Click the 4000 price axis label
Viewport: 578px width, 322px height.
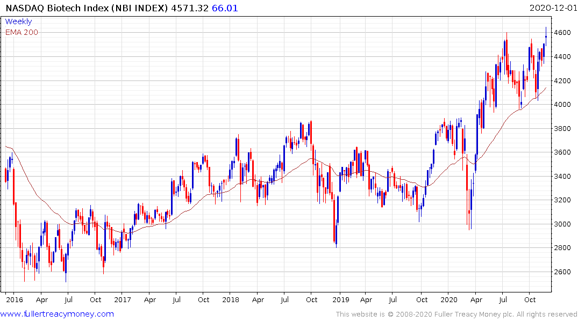pyautogui.click(x=562, y=105)
